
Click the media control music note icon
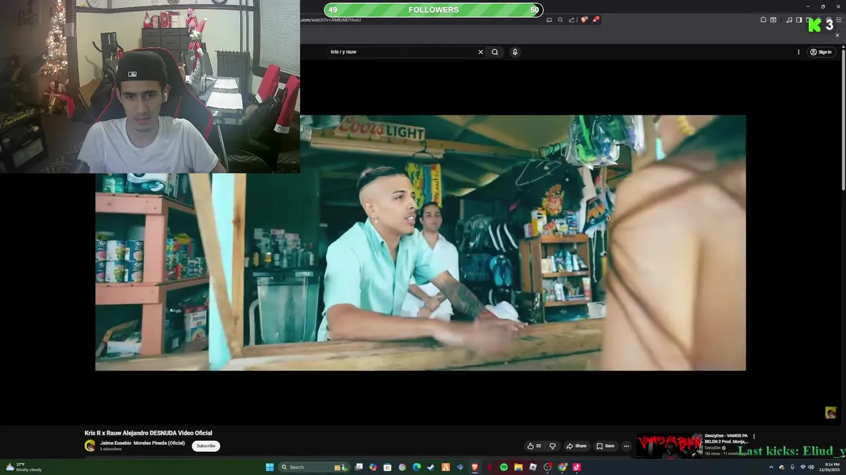point(789,20)
